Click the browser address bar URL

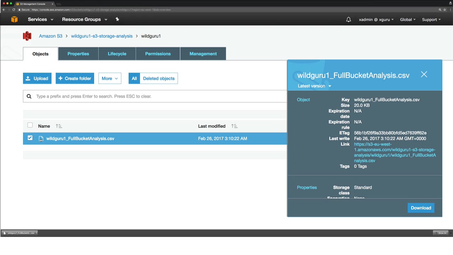(101, 10)
